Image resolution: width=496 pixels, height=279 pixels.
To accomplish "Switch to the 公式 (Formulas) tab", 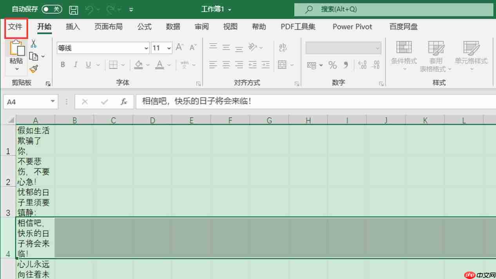I will pyautogui.click(x=144, y=27).
